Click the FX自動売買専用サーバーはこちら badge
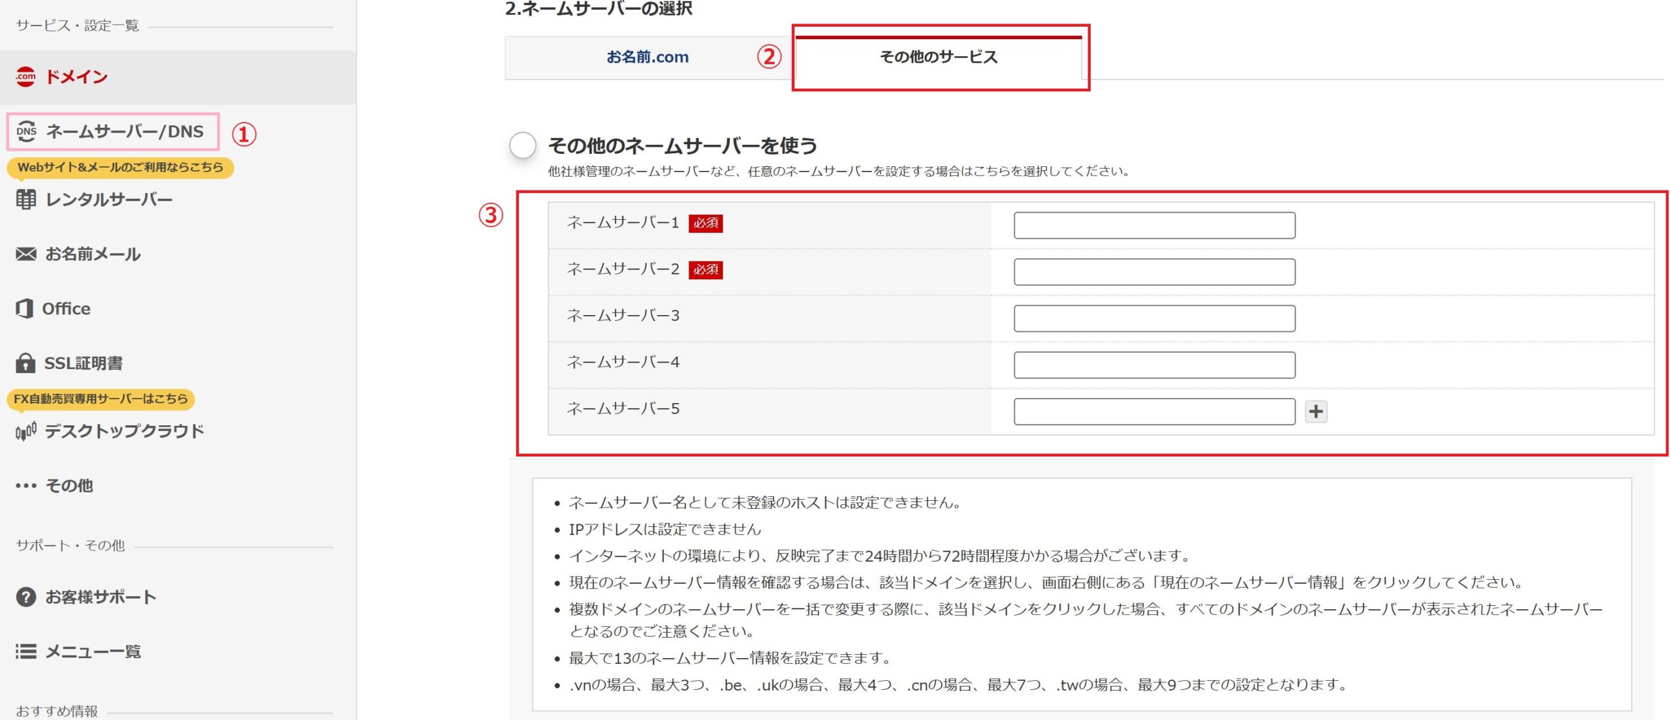 (101, 398)
